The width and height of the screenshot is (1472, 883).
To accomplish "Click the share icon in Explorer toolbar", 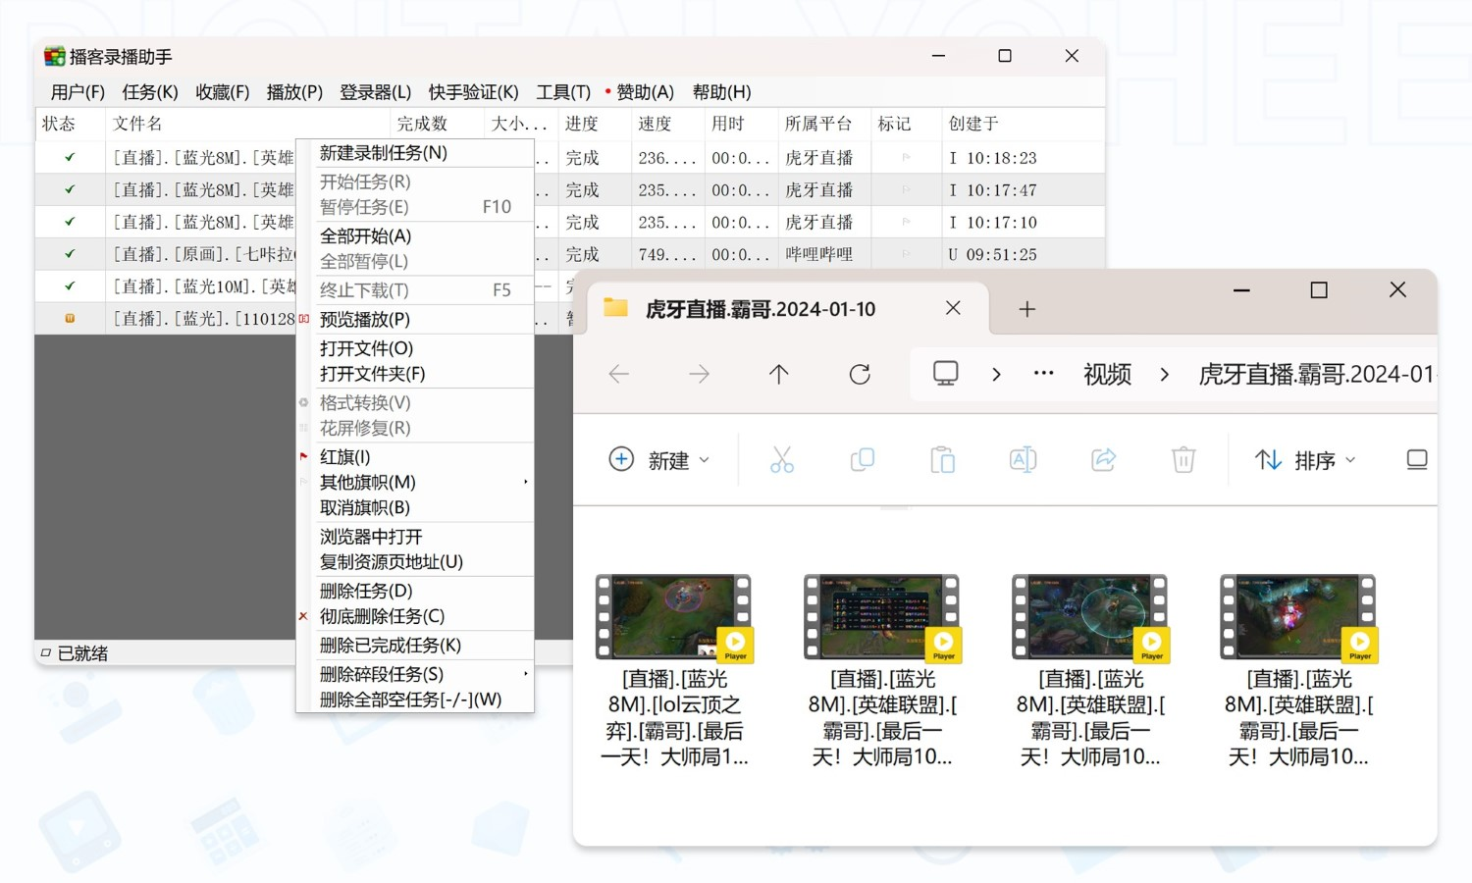I will 1104,460.
